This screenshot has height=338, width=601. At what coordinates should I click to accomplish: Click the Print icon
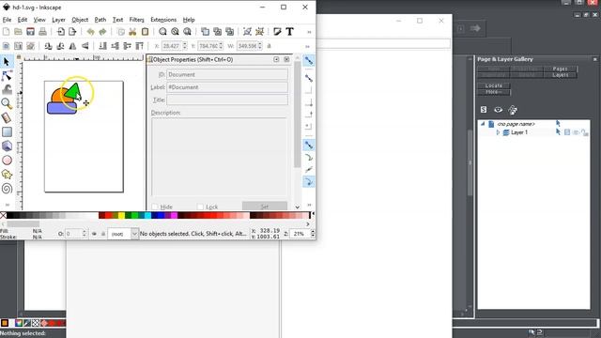click(42, 32)
